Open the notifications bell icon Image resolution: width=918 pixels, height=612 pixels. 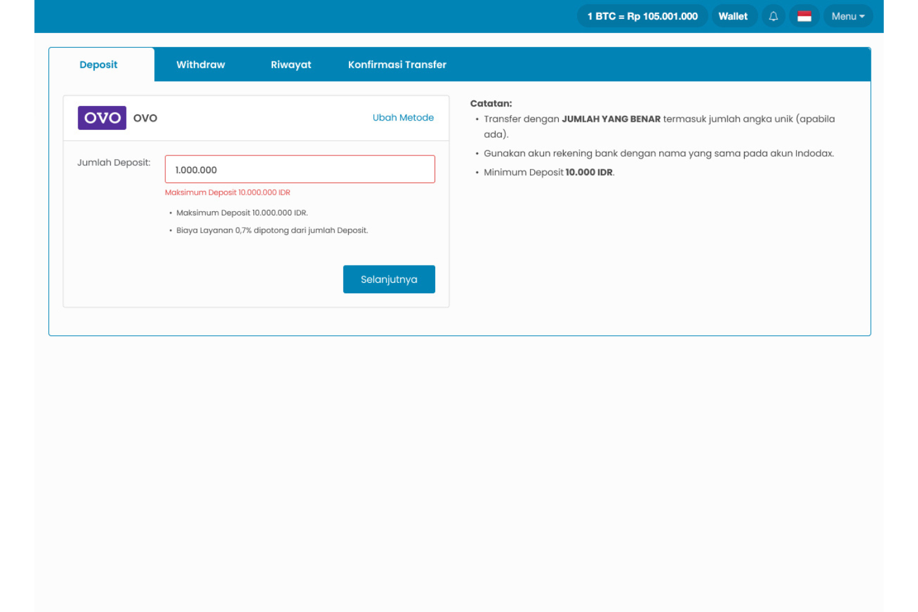pyautogui.click(x=774, y=17)
